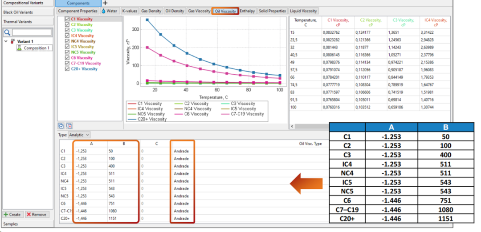The width and height of the screenshot is (481, 232).
Task: Disable the C6 Viscosity checkbox
Action: point(67,58)
